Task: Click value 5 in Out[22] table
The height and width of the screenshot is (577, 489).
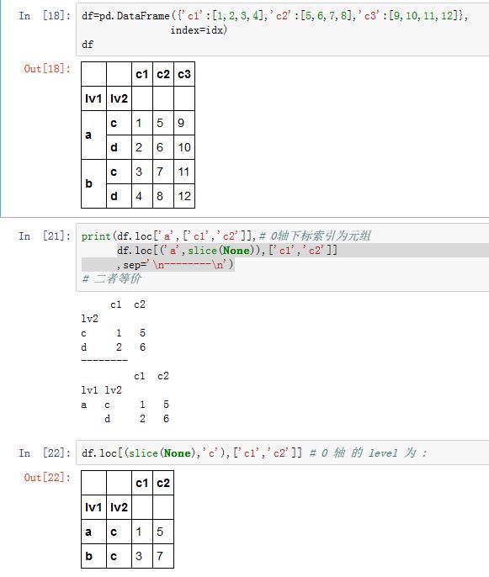Action: (163, 532)
